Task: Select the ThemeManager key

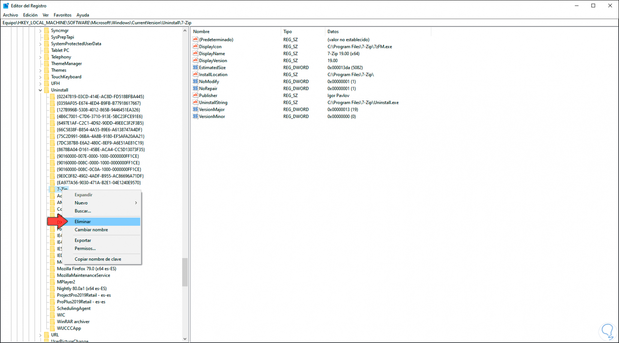Action: tap(66, 64)
